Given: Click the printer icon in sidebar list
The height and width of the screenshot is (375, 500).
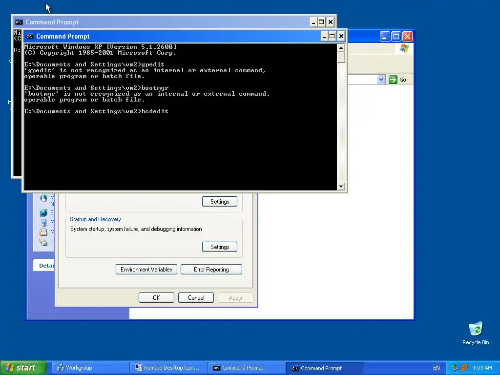Looking at the screenshot, I should pos(43,242).
